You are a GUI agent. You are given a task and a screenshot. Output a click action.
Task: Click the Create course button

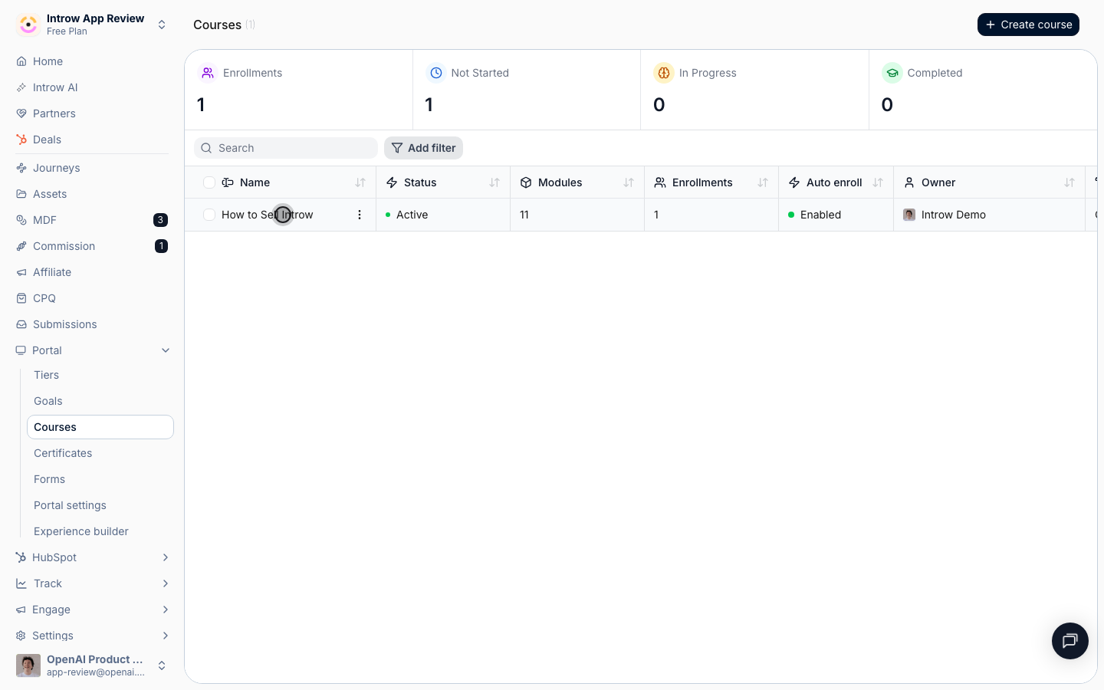1028,25
